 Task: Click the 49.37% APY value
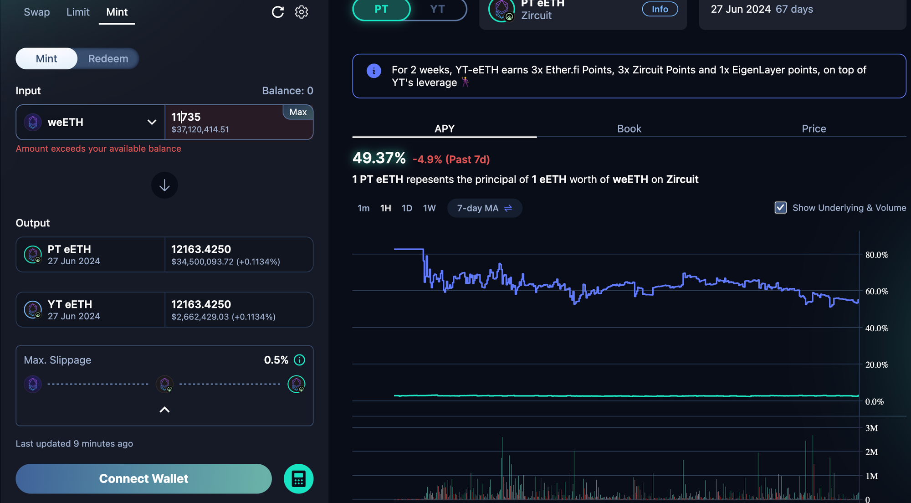point(379,158)
